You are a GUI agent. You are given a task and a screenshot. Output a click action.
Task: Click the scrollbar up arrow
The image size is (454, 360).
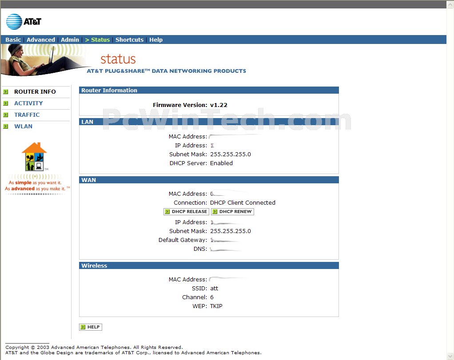(450, 4)
